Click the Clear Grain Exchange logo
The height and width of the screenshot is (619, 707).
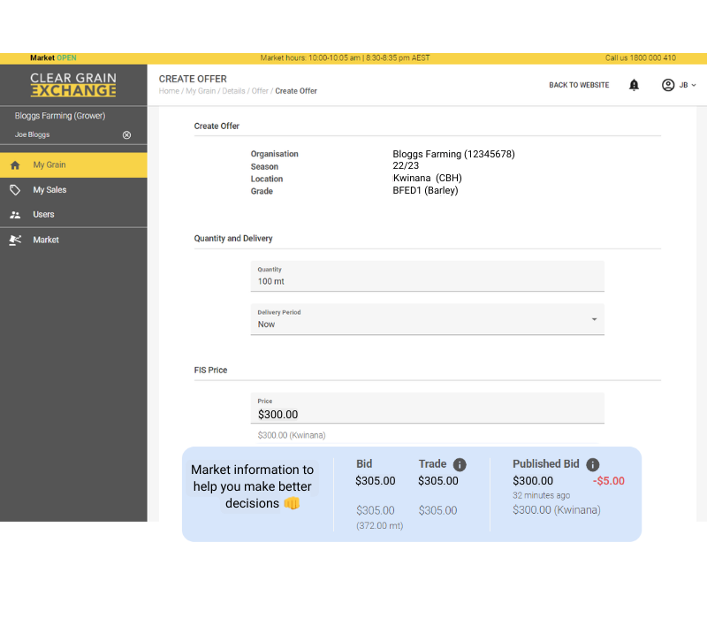pyautogui.click(x=73, y=84)
